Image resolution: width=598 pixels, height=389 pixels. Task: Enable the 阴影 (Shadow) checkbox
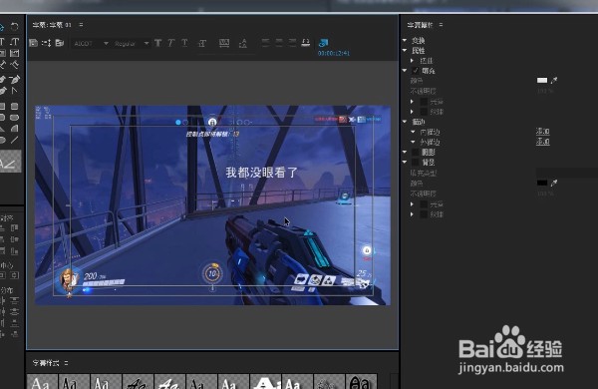tap(416, 152)
